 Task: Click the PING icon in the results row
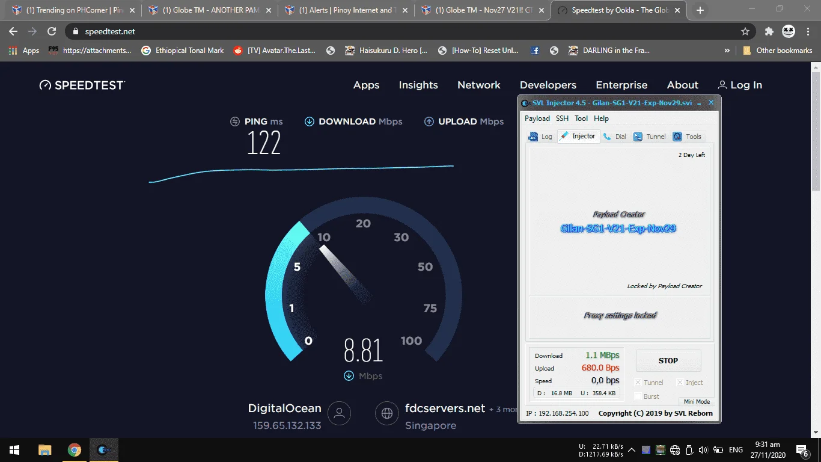tap(235, 122)
